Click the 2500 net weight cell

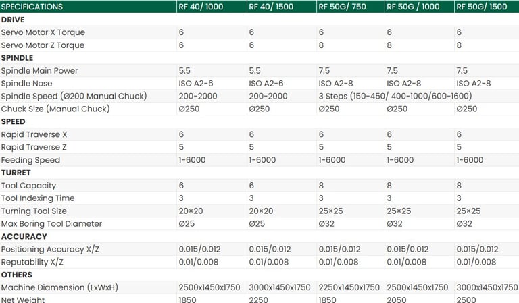coord(466,300)
